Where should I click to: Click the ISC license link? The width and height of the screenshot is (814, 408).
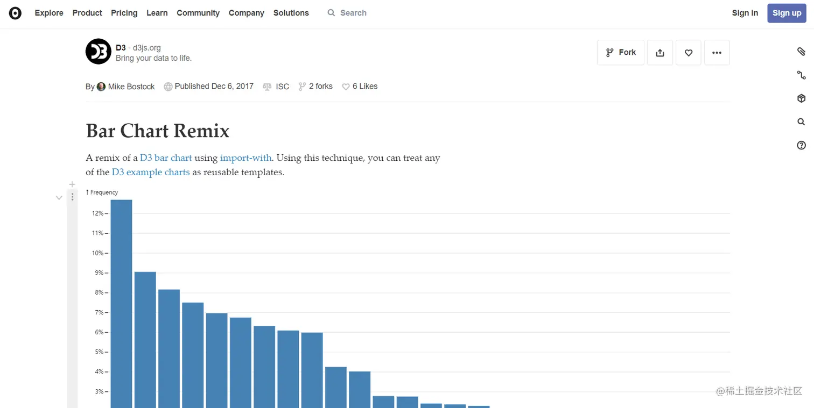283,87
